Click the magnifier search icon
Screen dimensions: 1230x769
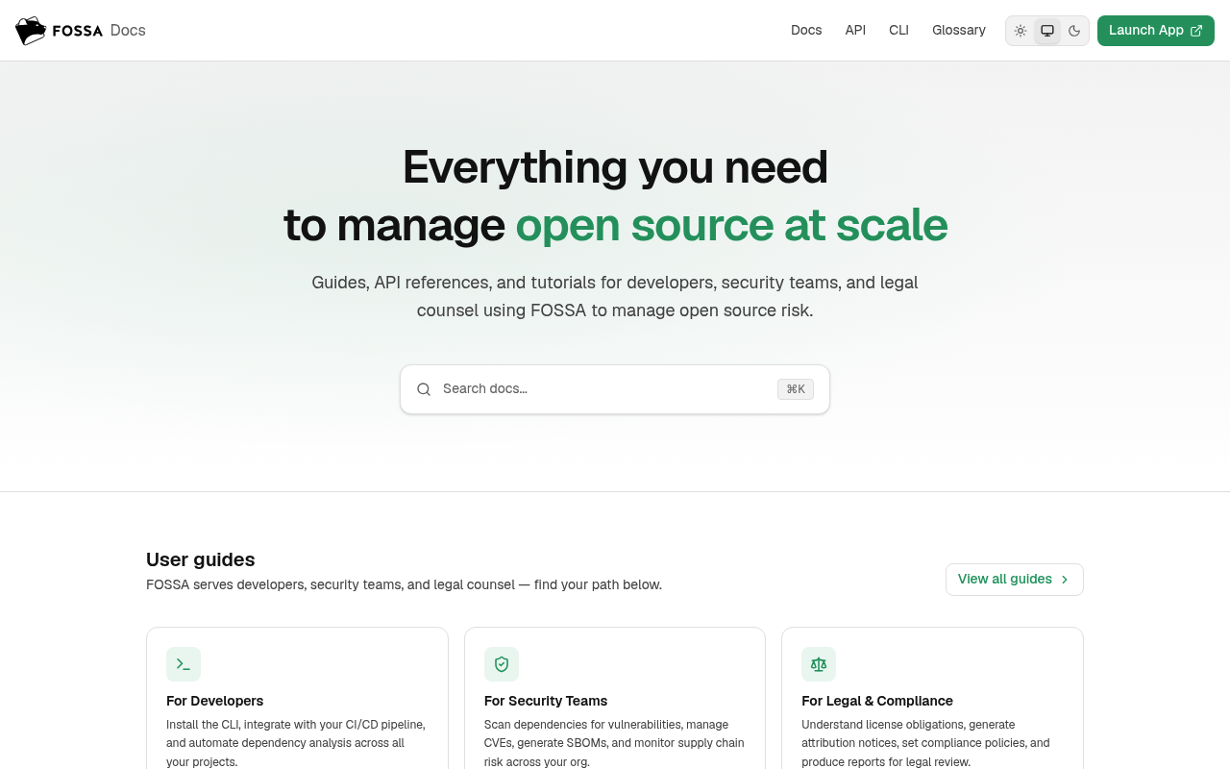click(x=424, y=389)
